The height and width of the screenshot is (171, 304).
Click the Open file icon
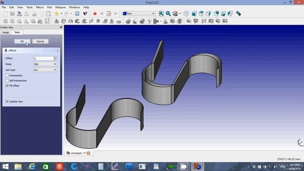[x=12, y=14]
